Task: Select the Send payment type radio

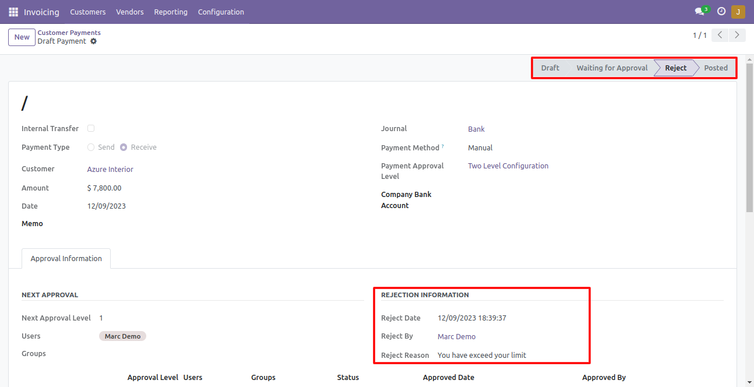Action: pyautogui.click(x=91, y=147)
